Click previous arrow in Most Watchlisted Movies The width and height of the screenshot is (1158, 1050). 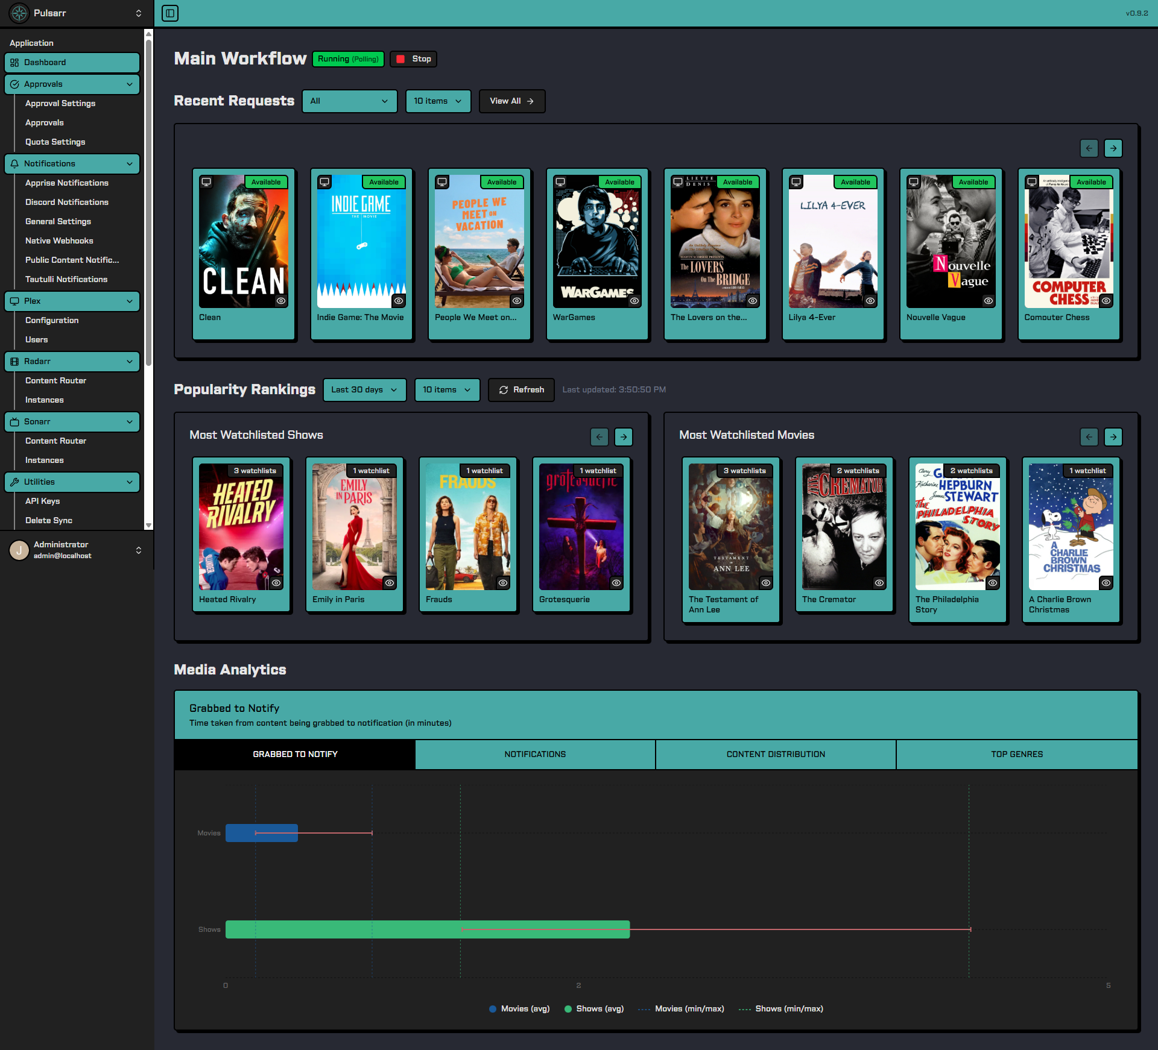point(1089,437)
